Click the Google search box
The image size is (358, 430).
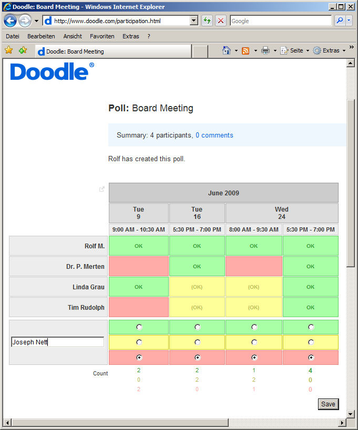[x=281, y=21]
